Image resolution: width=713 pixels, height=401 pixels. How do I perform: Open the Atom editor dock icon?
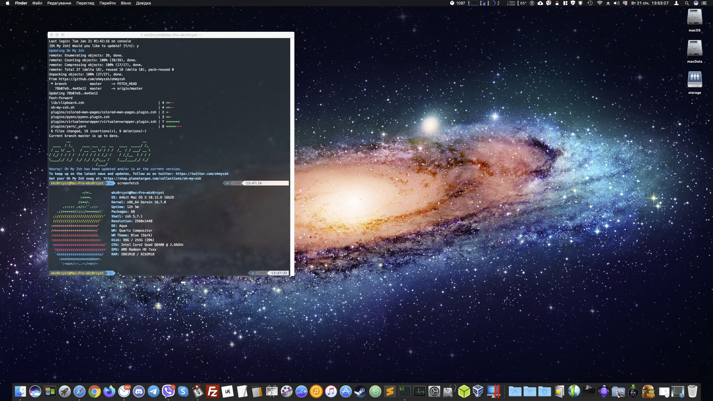click(x=375, y=392)
